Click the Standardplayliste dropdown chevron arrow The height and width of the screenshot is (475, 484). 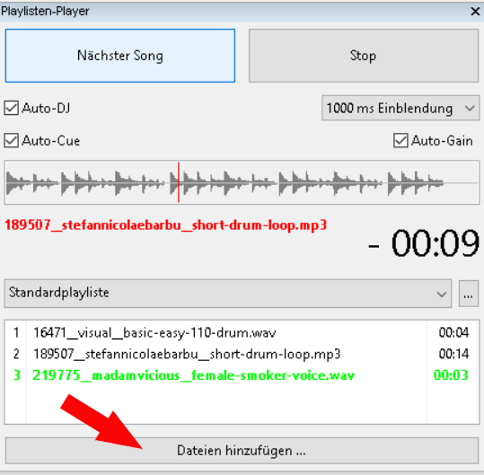point(442,294)
